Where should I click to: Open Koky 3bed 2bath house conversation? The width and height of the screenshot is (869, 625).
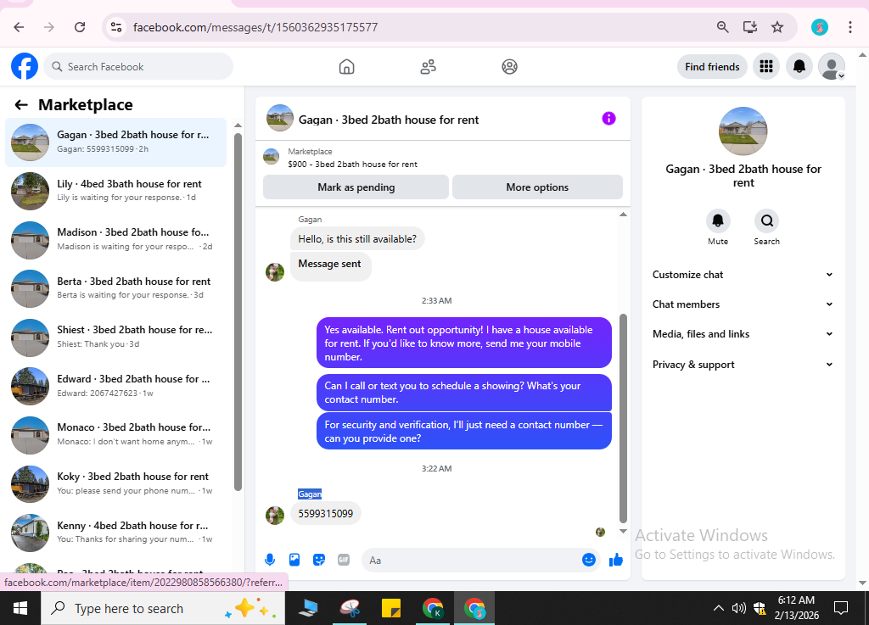(x=115, y=483)
